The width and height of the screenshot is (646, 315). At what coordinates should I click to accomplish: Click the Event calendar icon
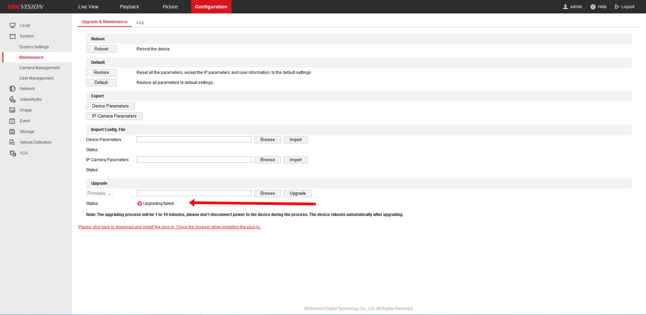pyautogui.click(x=12, y=121)
